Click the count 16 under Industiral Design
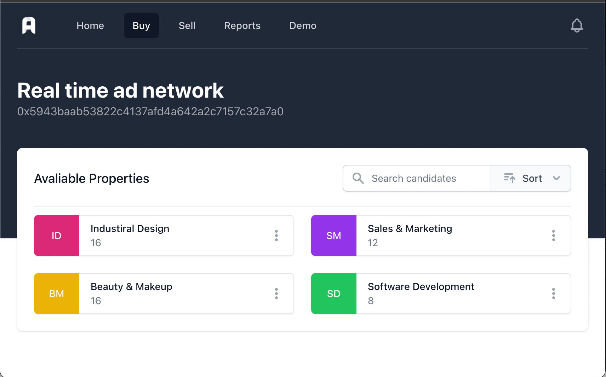The height and width of the screenshot is (377, 606). (96, 243)
